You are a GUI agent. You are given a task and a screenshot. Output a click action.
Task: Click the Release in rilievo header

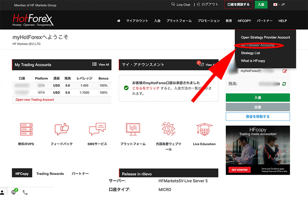pos(168,173)
